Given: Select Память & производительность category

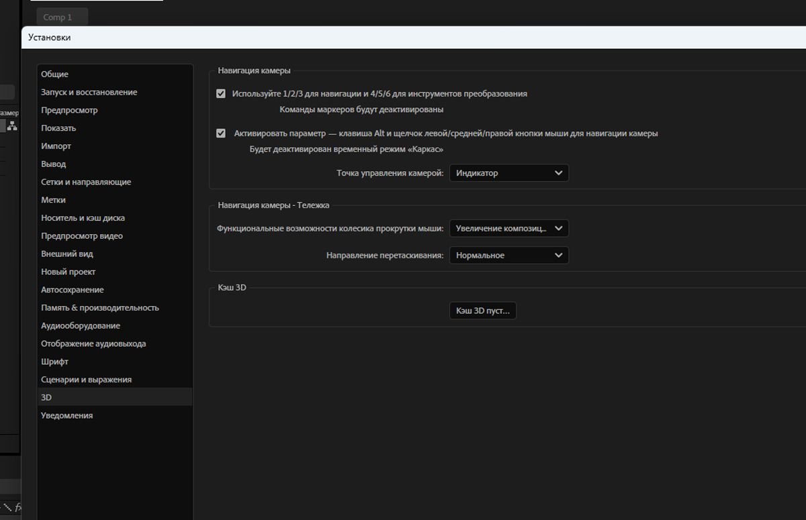Looking at the screenshot, I should click(x=115, y=308).
